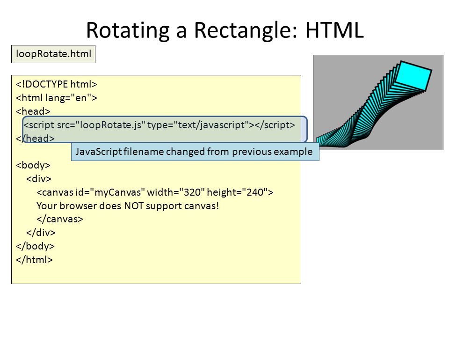Click the '<html lang="en">' code line

[57, 98]
